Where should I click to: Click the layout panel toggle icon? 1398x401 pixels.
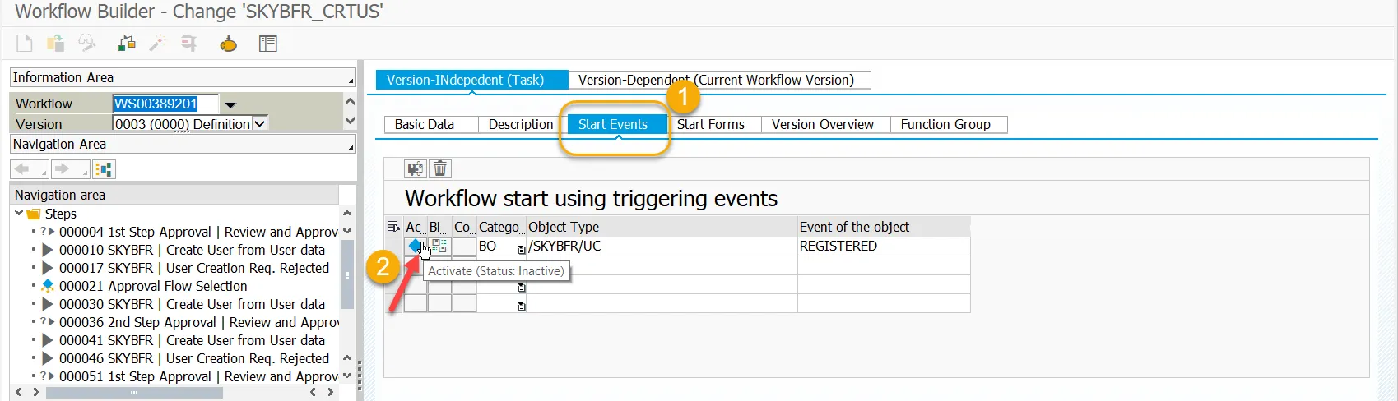coord(268,44)
